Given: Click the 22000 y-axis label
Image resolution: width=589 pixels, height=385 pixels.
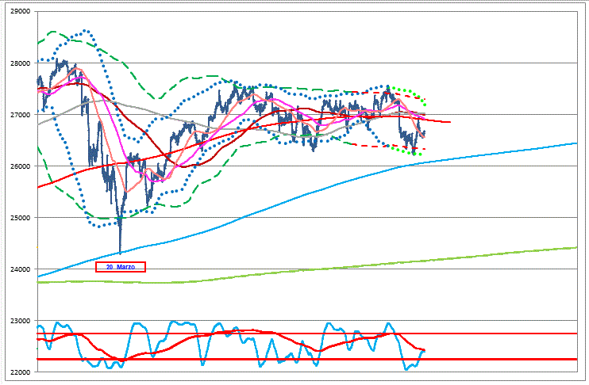Looking at the screenshot, I should pyautogui.click(x=21, y=372).
